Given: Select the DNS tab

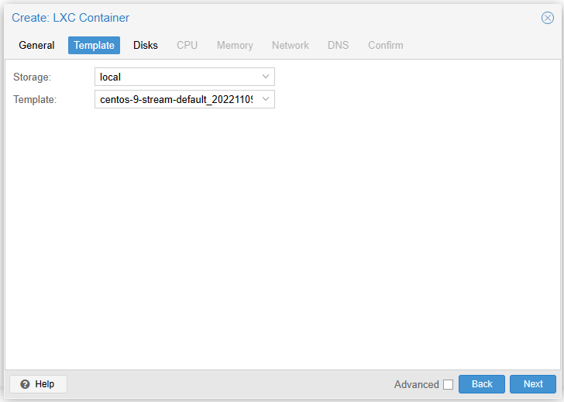Looking at the screenshot, I should [x=338, y=45].
